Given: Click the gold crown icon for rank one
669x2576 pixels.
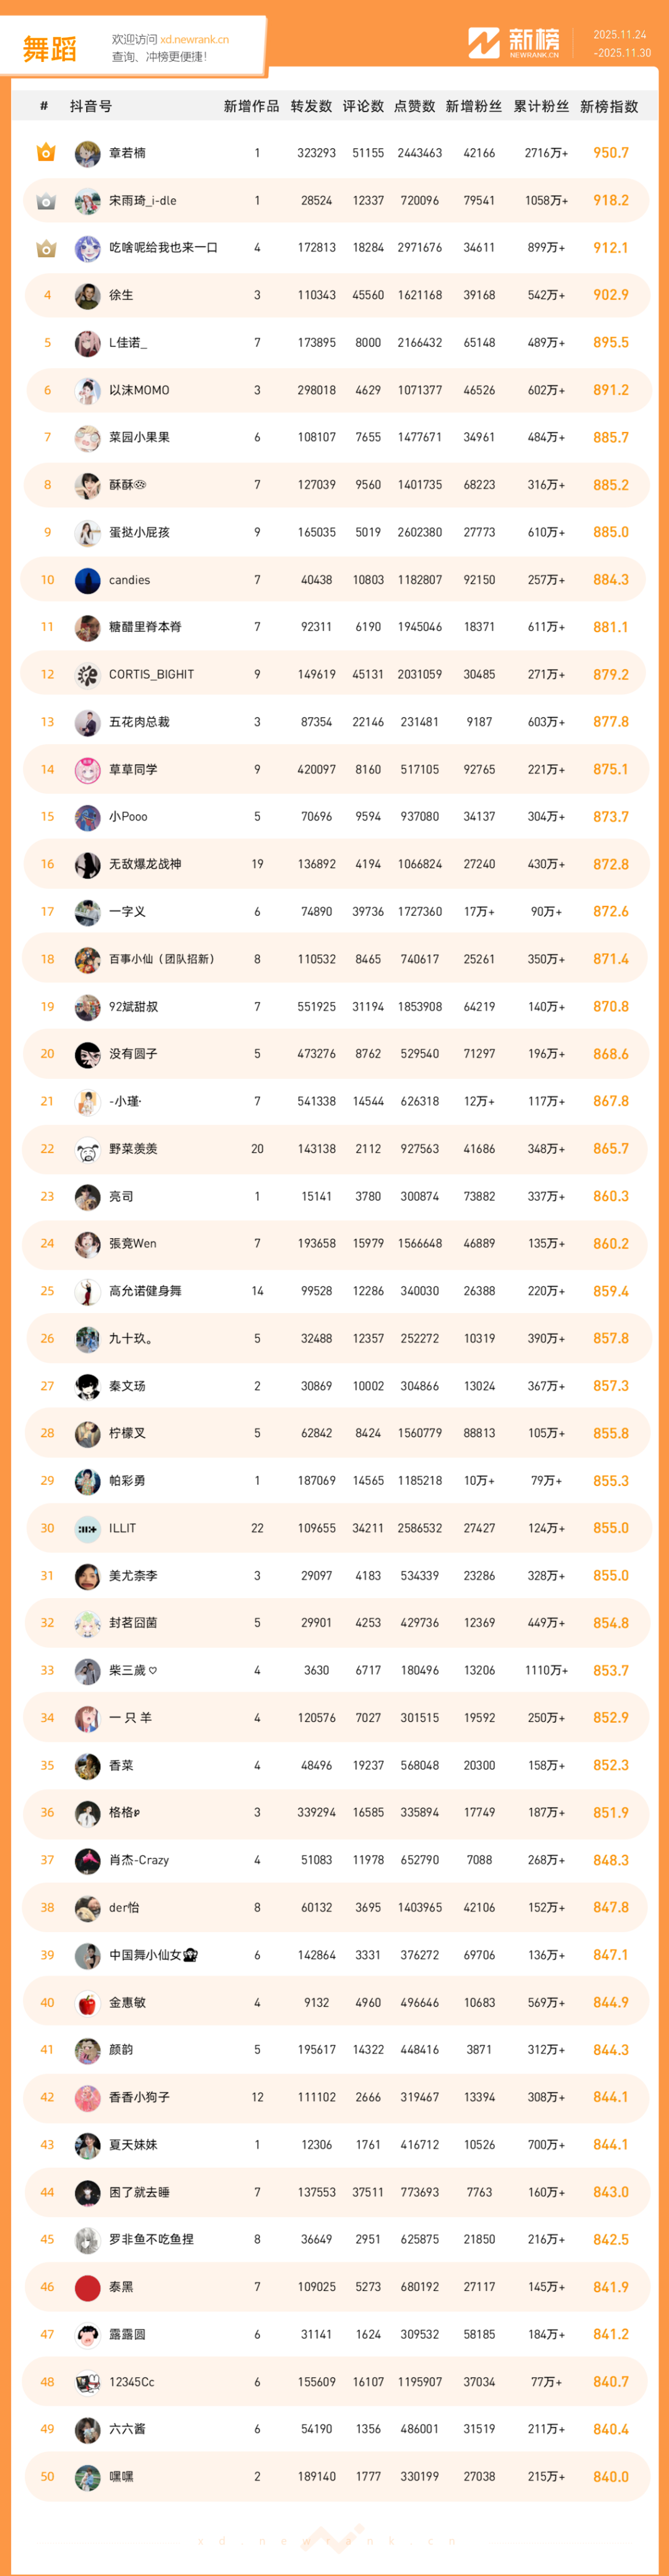Looking at the screenshot, I should pos(46,153).
